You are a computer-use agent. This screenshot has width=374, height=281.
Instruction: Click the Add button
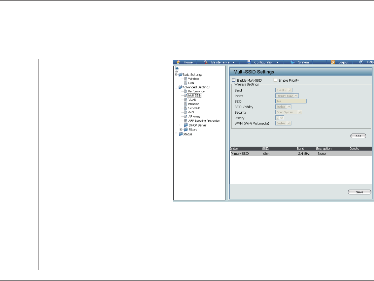coord(358,136)
